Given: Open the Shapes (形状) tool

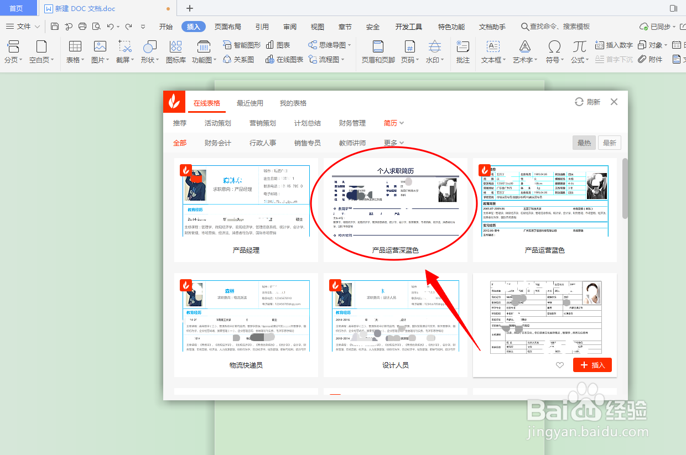Looking at the screenshot, I should pos(150,52).
